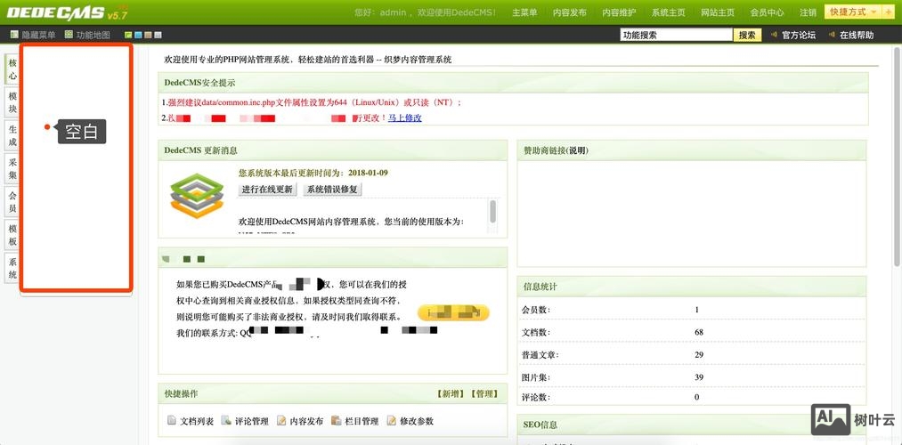Image resolution: width=902 pixels, height=445 pixels.
Task: Click the SEO信息 panel header
Action: [x=692, y=425]
